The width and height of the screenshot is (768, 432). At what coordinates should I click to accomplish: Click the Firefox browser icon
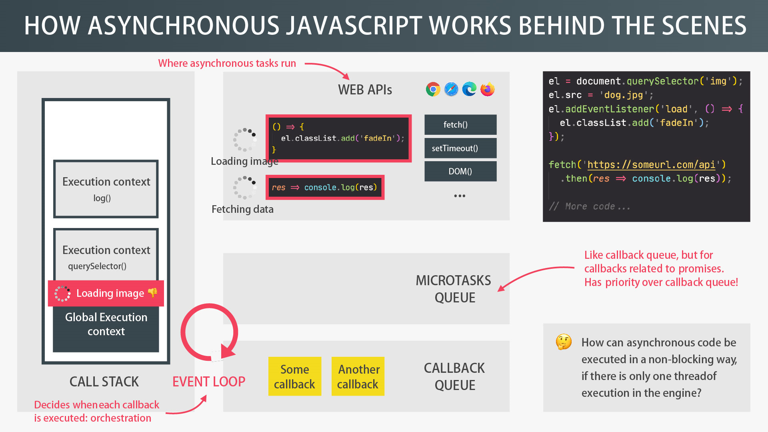488,89
